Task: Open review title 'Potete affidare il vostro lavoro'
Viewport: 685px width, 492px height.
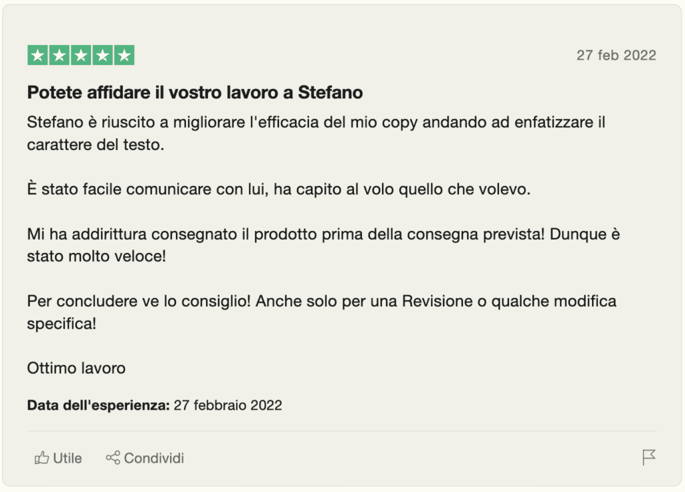Action: pos(195,92)
